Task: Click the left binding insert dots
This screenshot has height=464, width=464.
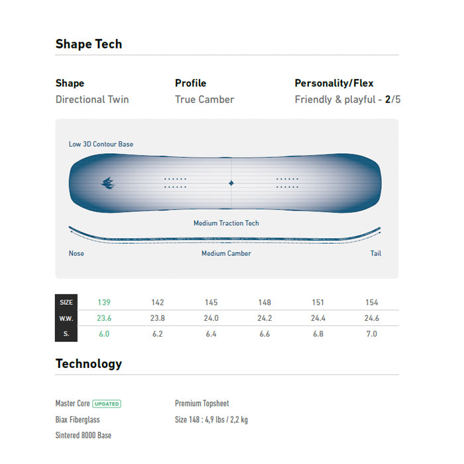Action: [x=175, y=183]
